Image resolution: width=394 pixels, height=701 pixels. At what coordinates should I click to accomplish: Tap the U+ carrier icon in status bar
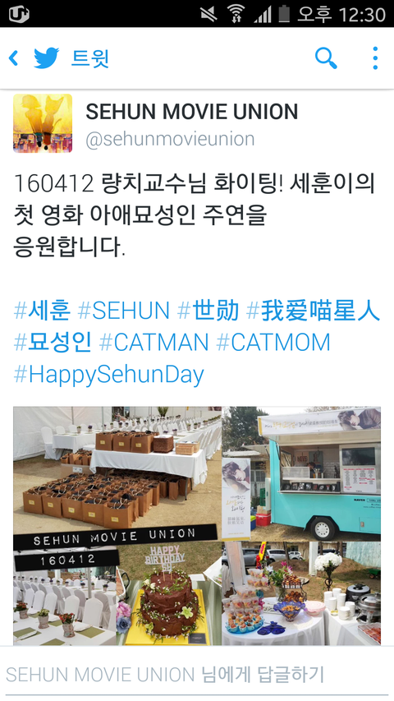tap(19, 14)
